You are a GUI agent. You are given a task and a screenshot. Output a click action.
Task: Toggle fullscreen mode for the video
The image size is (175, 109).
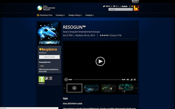(135, 80)
